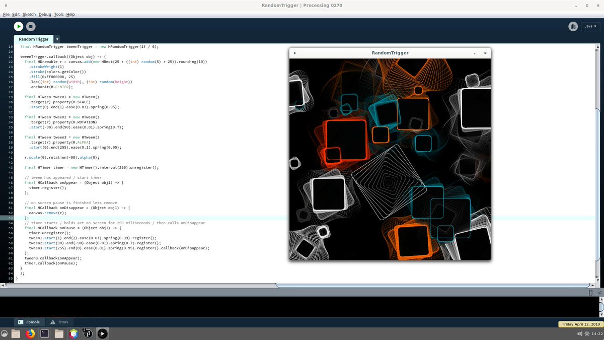
Task: Expand the sketch window's titlebar menu button
Action: click(x=294, y=52)
